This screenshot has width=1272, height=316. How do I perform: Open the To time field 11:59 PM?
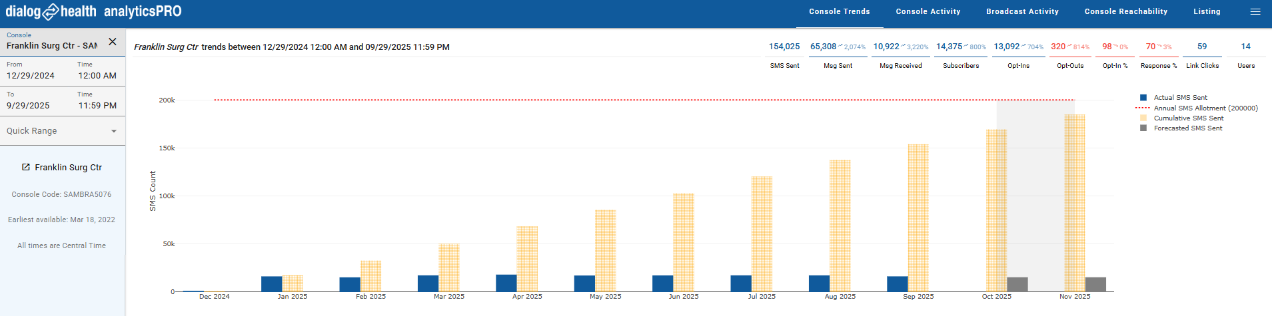click(97, 105)
